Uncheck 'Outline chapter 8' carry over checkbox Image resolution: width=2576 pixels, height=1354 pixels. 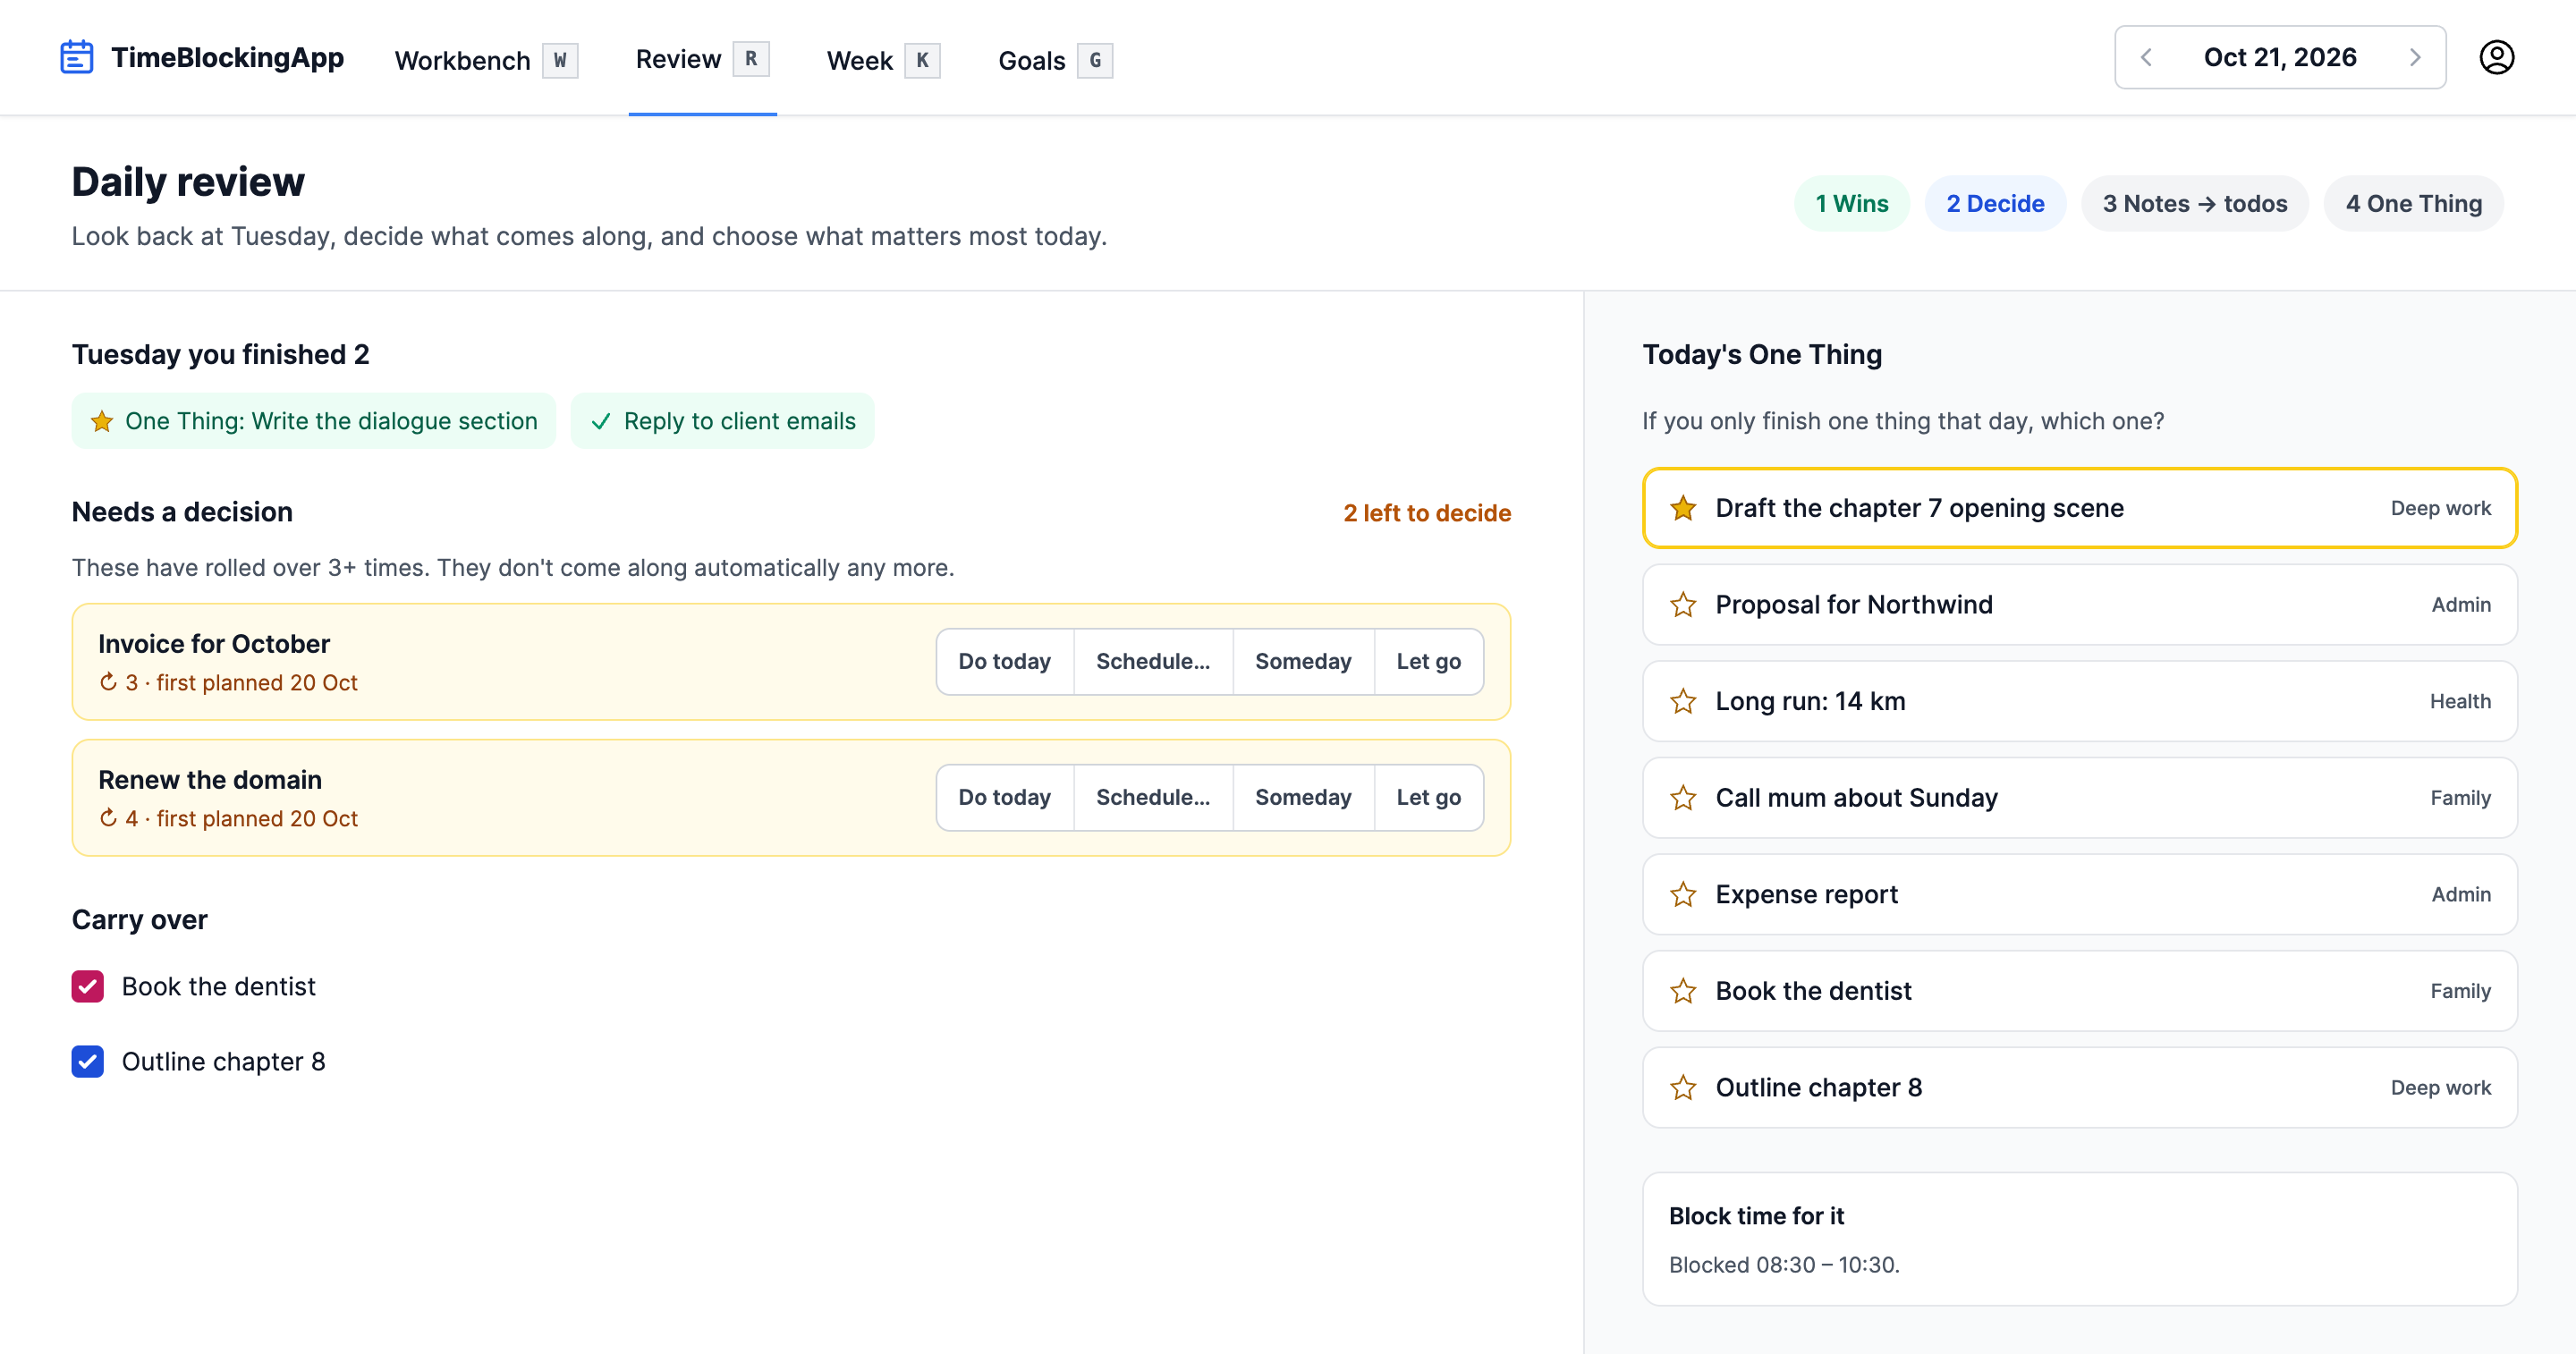(88, 1061)
